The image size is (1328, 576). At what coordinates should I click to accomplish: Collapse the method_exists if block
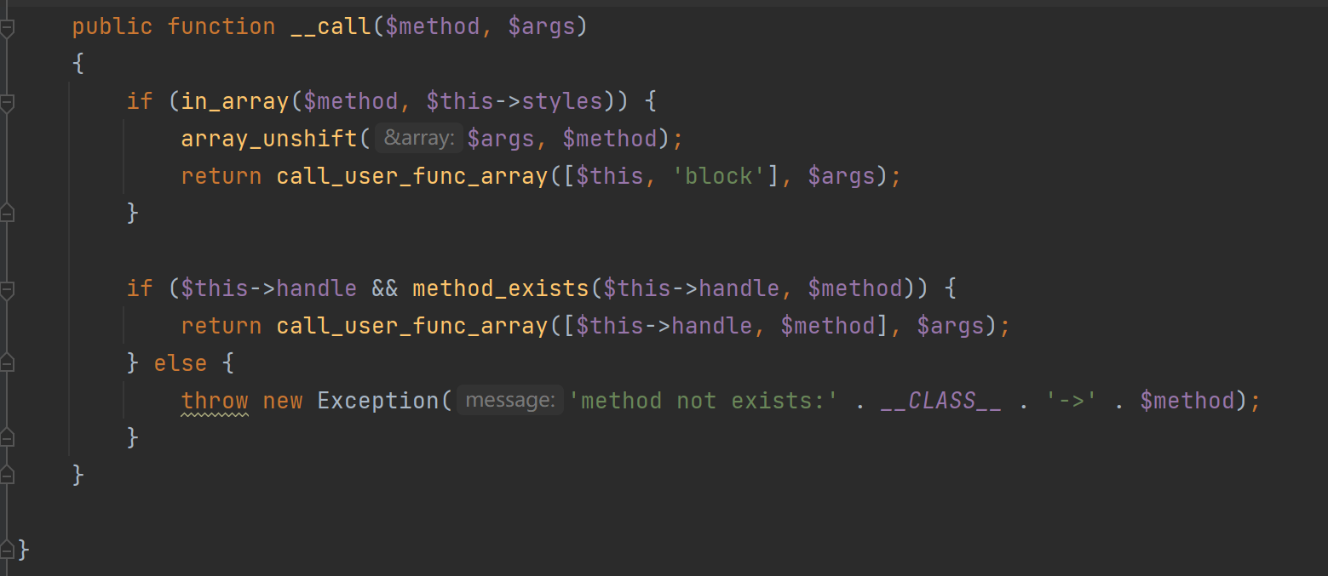click(x=7, y=291)
